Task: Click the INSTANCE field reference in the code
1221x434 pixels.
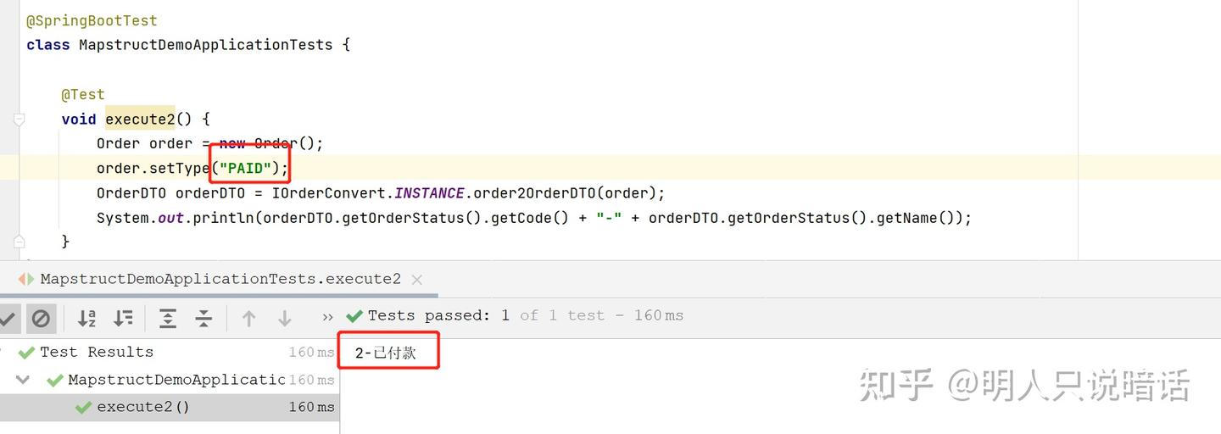Action: 429,193
